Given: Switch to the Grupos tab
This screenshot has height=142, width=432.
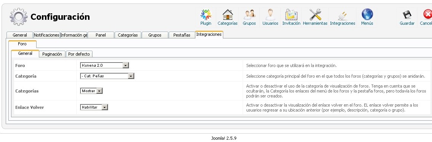Looking at the screenshot, I should click(x=155, y=35).
